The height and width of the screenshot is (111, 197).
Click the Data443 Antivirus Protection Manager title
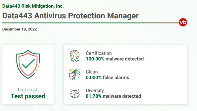pyautogui.click(x=70, y=16)
